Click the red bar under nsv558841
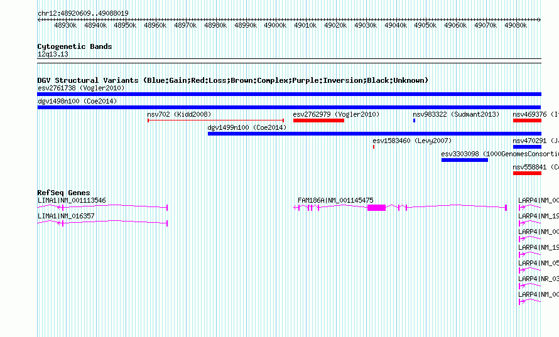This screenshot has height=337, width=559. coord(527,173)
